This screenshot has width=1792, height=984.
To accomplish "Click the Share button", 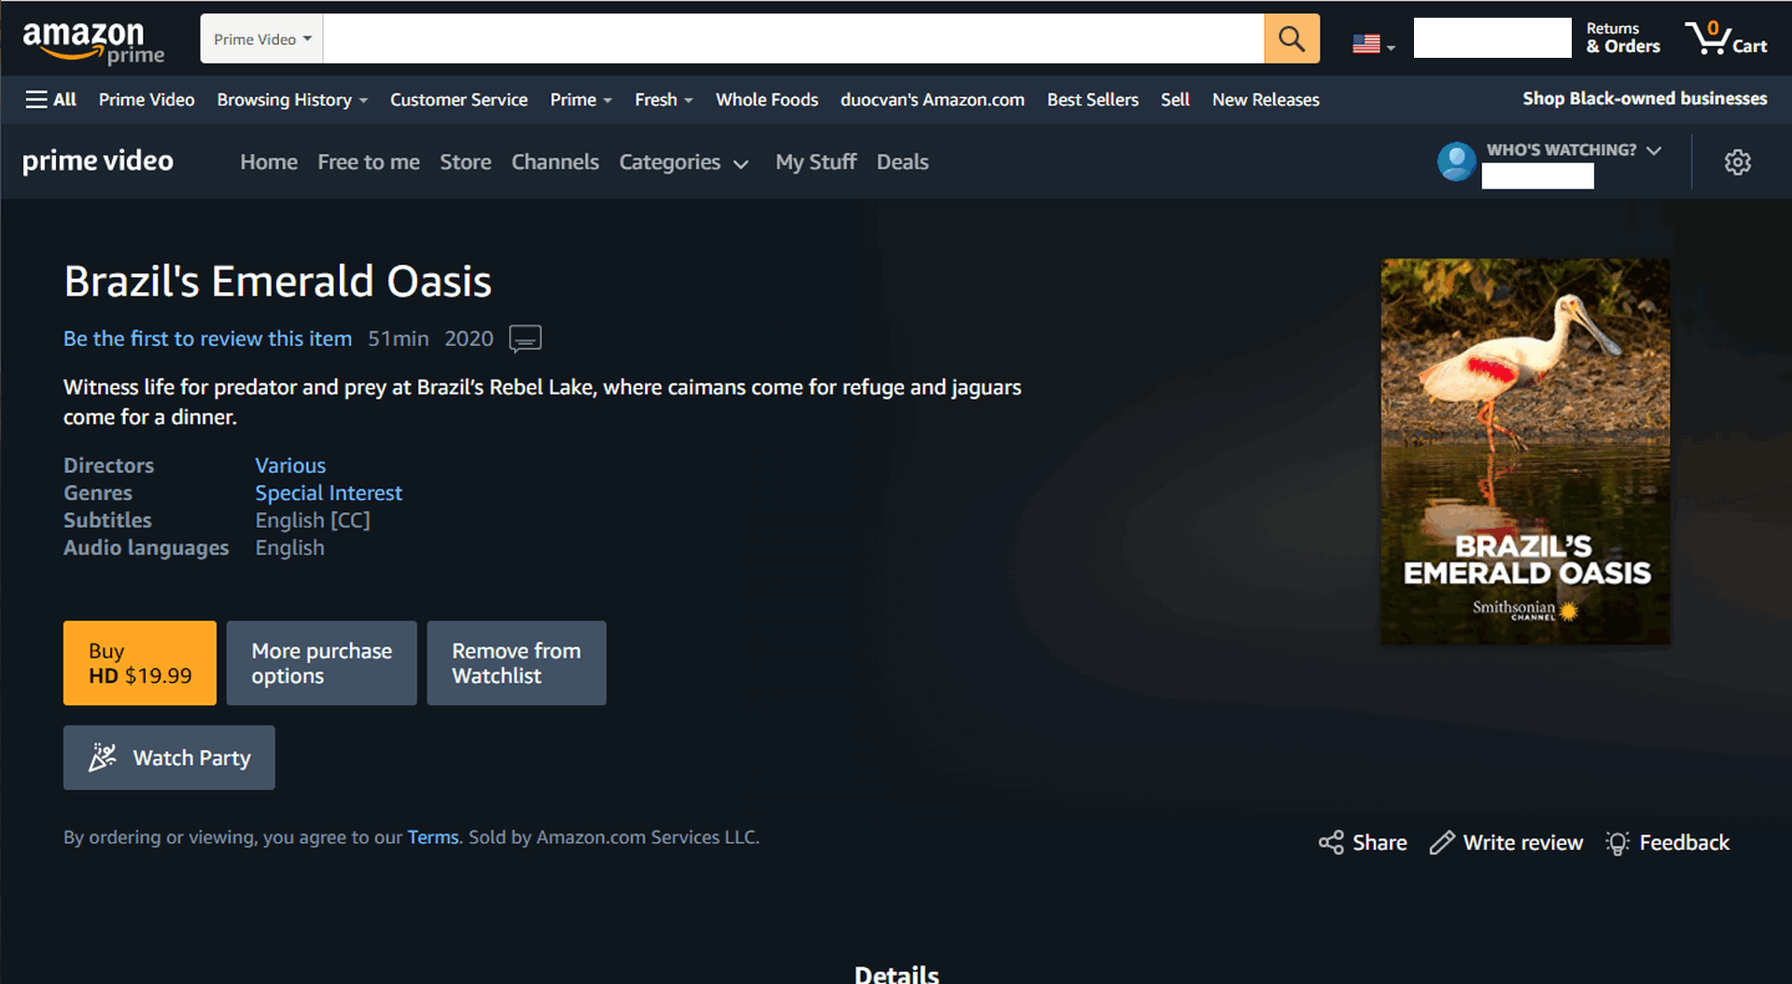I will tap(1363, 843).
